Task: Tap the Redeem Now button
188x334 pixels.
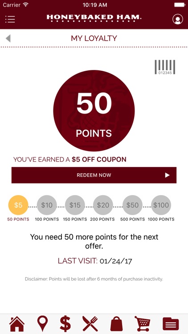Action: [x=94, y=175]
